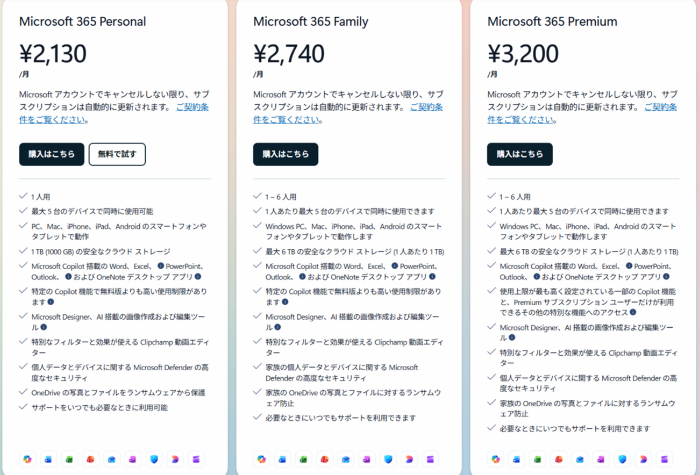Viewport: 699px width, 475px height.
Task: Click the Excel icon under Microsoft 365 Personal
Action: point(70,459)
